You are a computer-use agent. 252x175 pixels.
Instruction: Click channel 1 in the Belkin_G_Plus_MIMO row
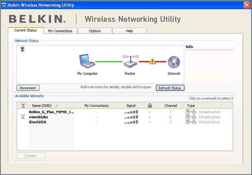click(170, 112)
